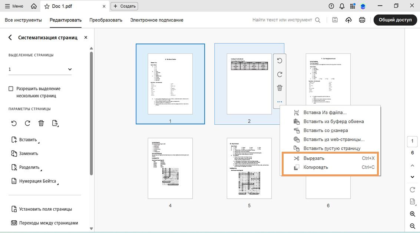Click the Общий доступ button
420x233 pixels.
[395, 20]
